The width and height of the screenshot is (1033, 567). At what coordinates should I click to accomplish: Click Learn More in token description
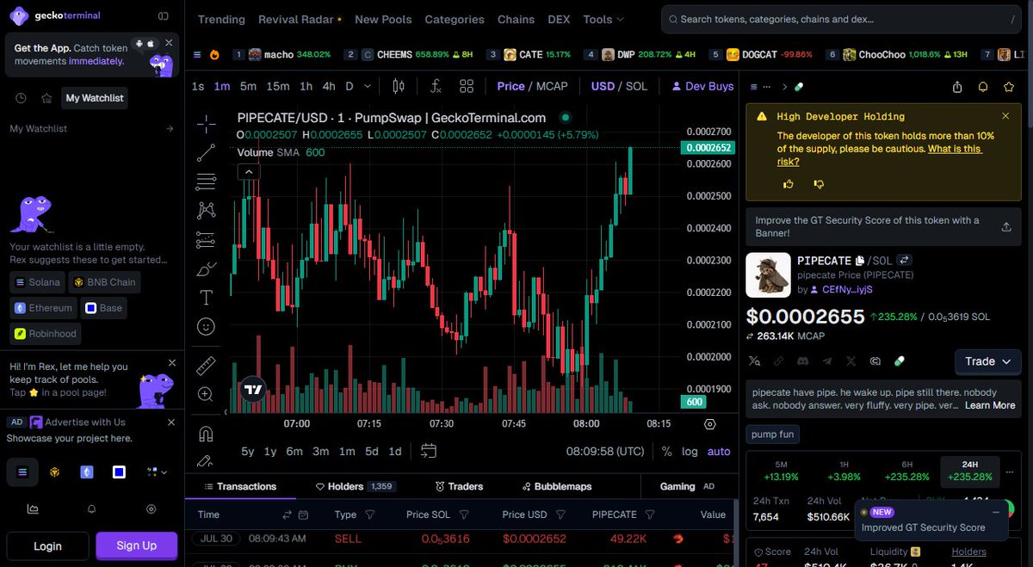[x=990, y=405]
